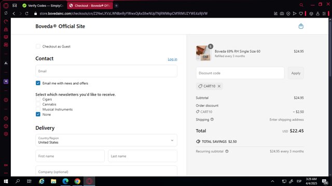Click the Shipping help question icon
332x186 pixels.
click(212, 119)
